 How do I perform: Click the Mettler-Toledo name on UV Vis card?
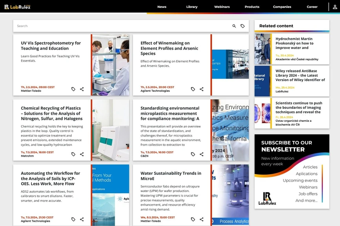tap(31, 91)
